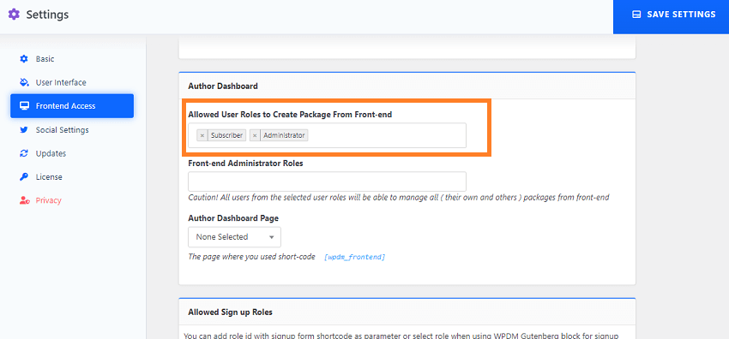Click the Author Dashboard section heading
Image resolution: width=729 pixels, height=339 pixels.
(223, 86)
